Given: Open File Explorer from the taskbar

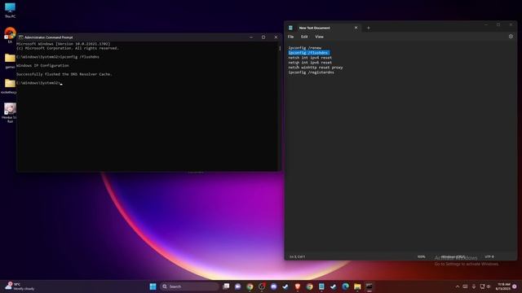Looking at the screenshot, I should click(x=357, y=286).
